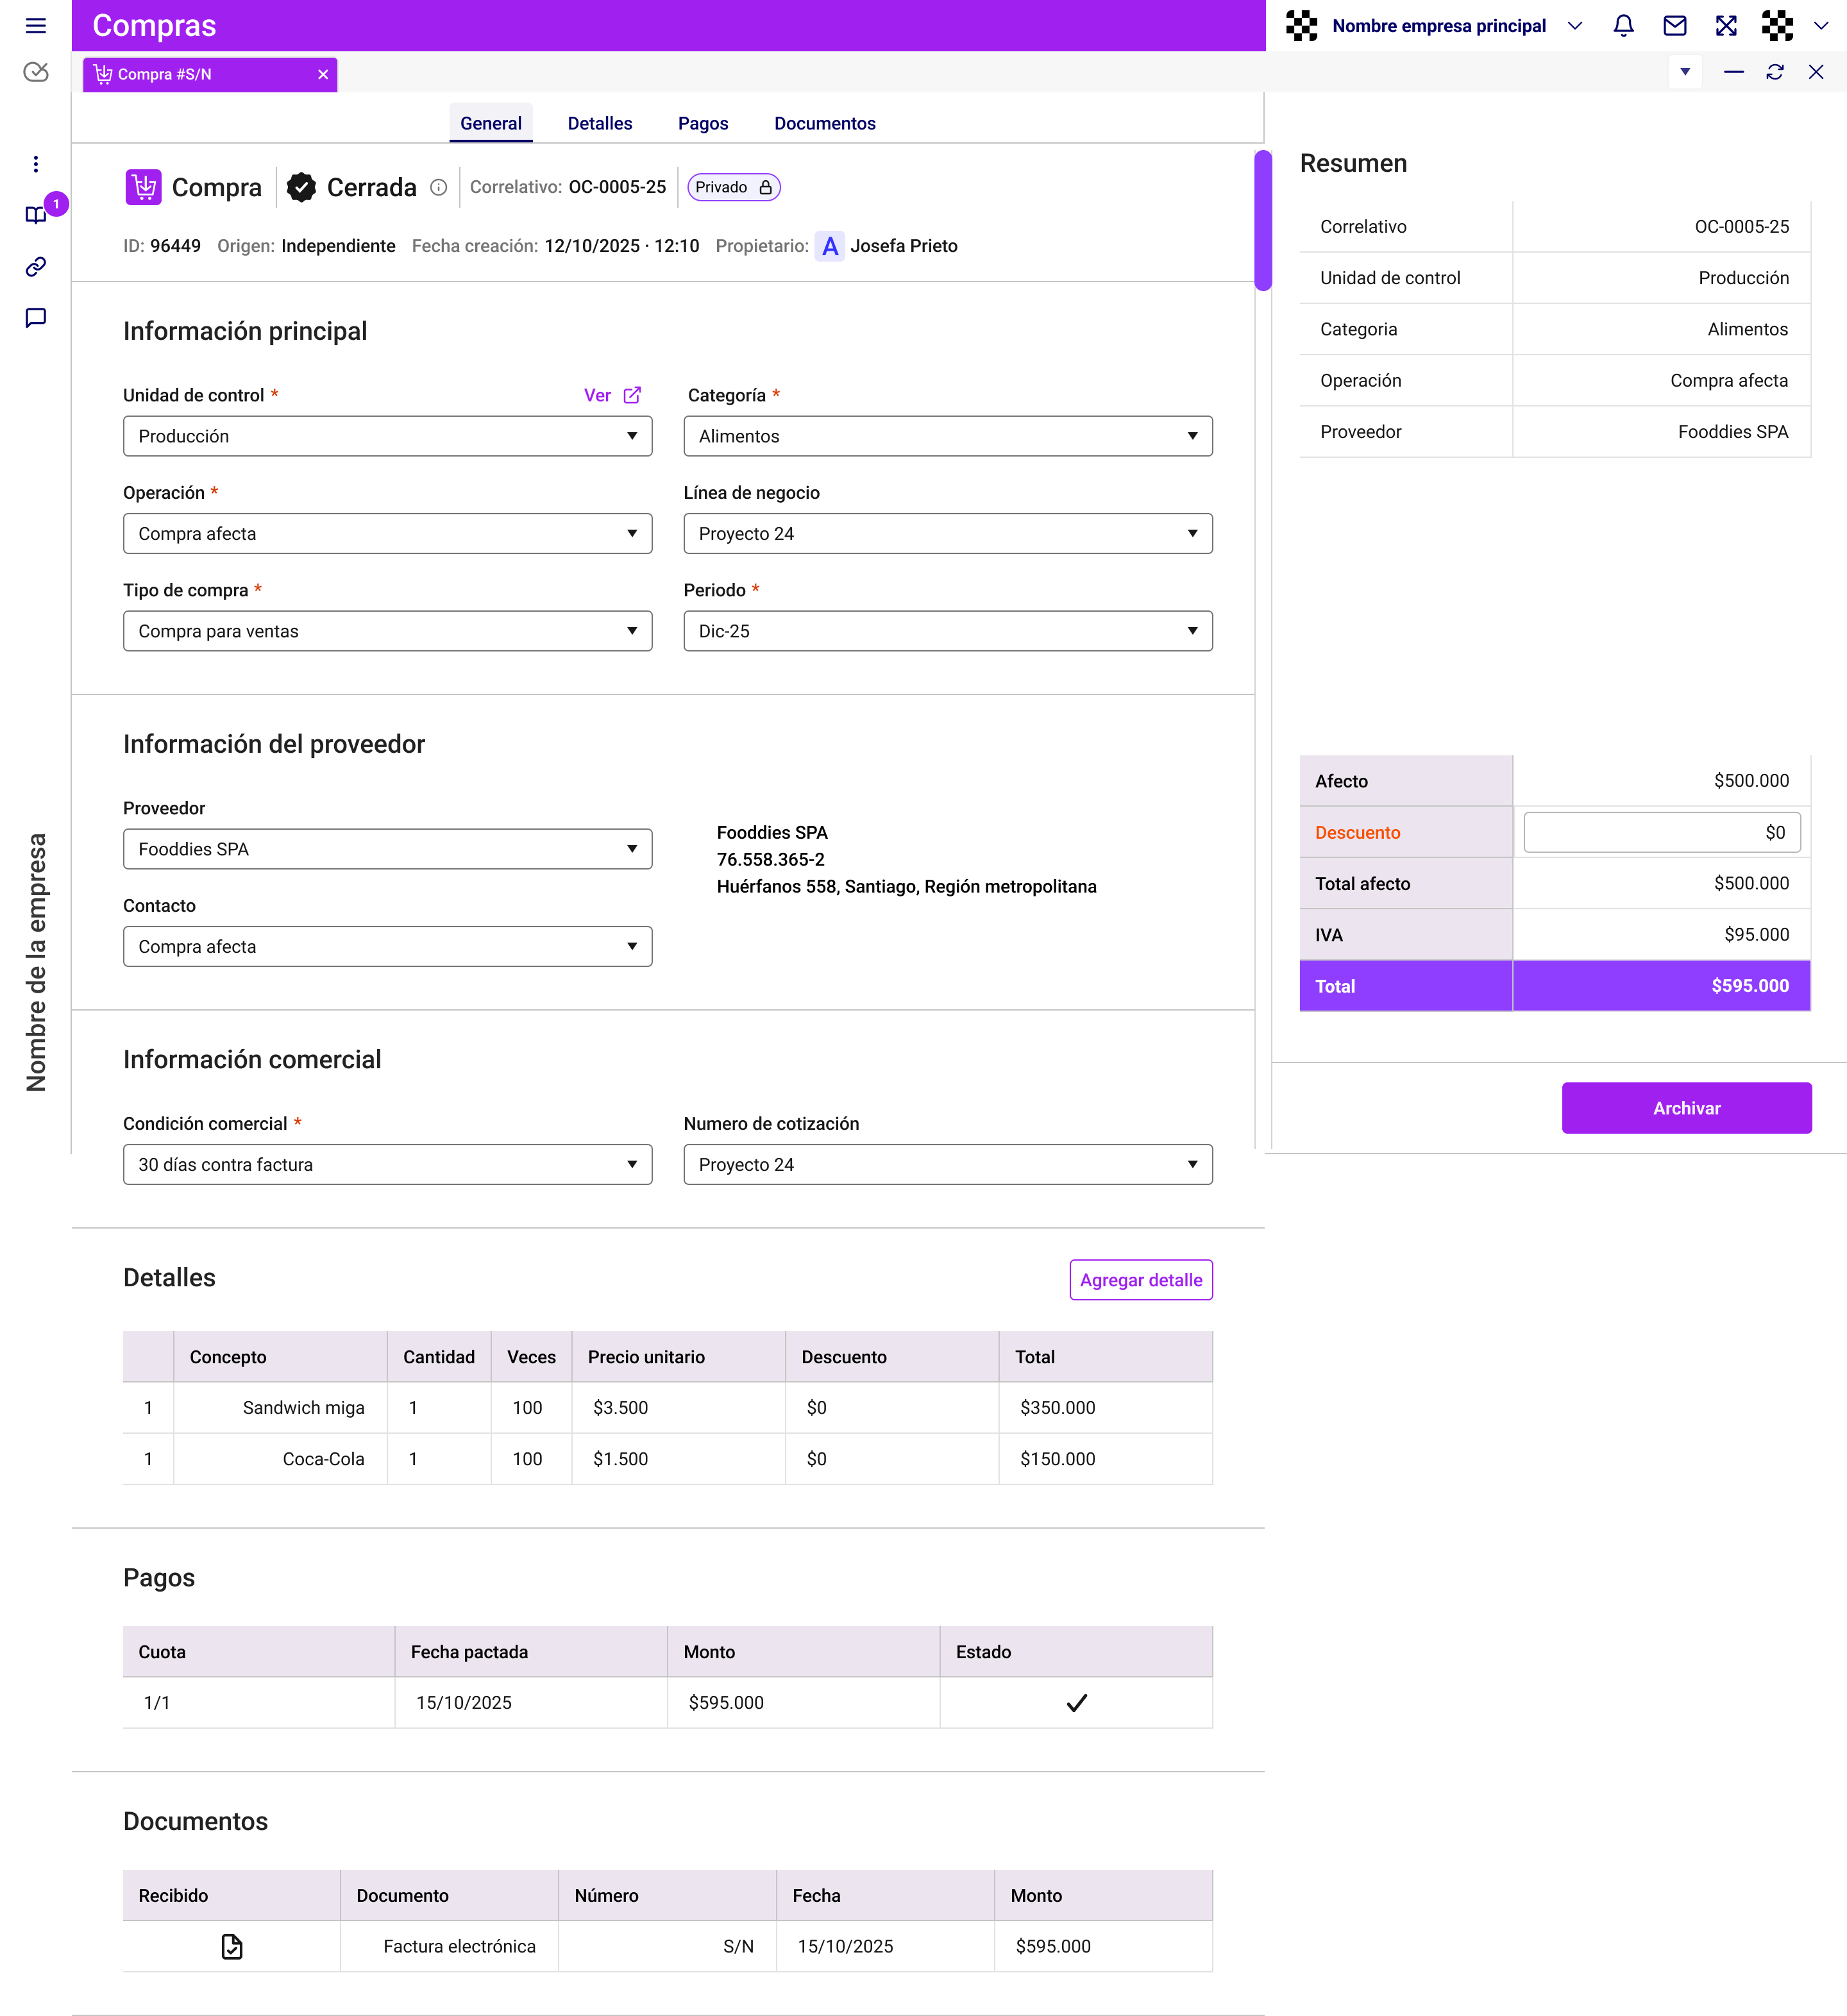1847x2016 pixels.
Task: Open the received document file icon
Action: (x=232, y=1946)
